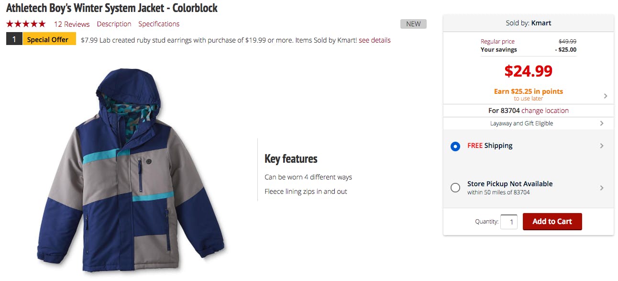Open the see details link
Image resolution: width=618 pixels, height=281 pixels.
point(375,40)
